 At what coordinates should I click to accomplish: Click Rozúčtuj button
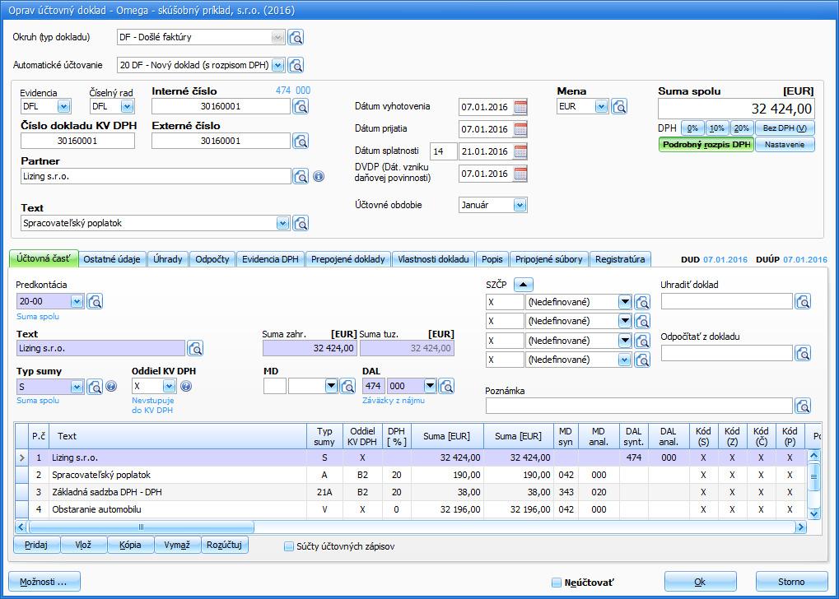pos(224,545)
